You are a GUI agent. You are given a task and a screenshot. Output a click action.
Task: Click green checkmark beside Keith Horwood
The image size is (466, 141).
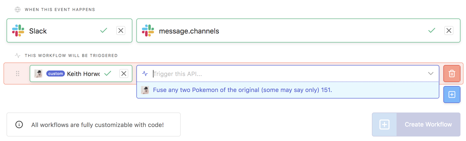coord(108,73)
